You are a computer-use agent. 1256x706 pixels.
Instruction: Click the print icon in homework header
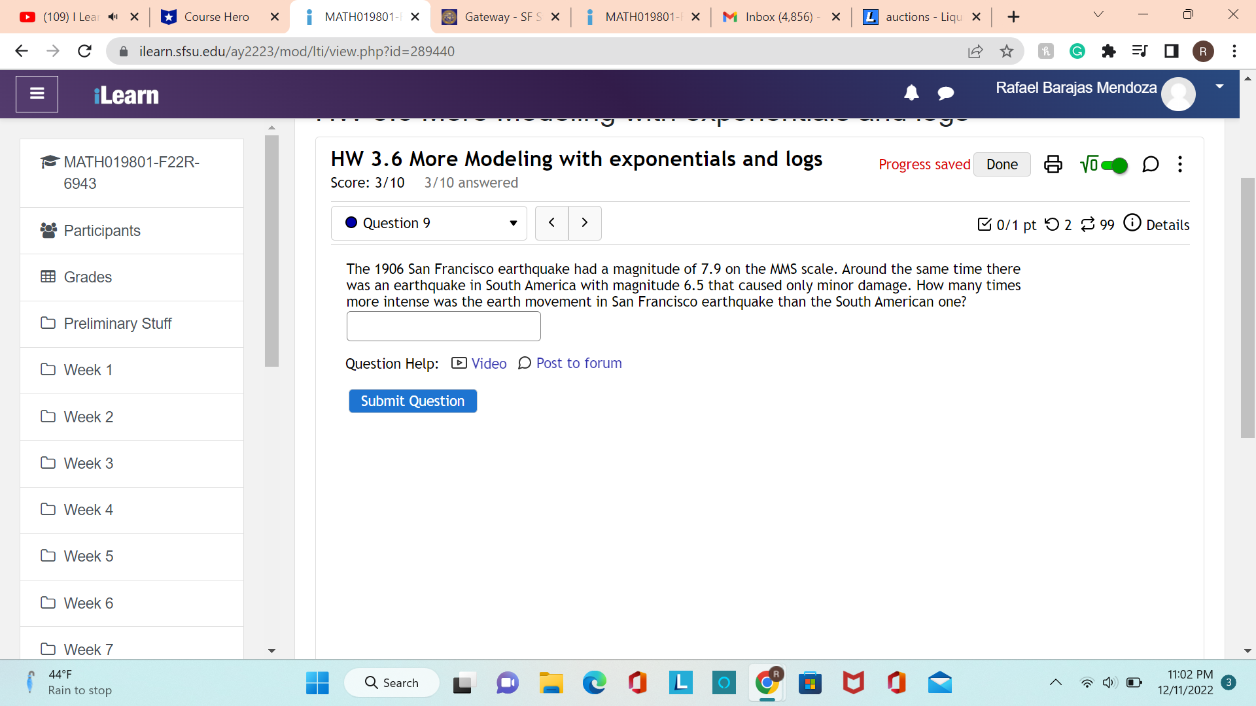(1053, 164)
